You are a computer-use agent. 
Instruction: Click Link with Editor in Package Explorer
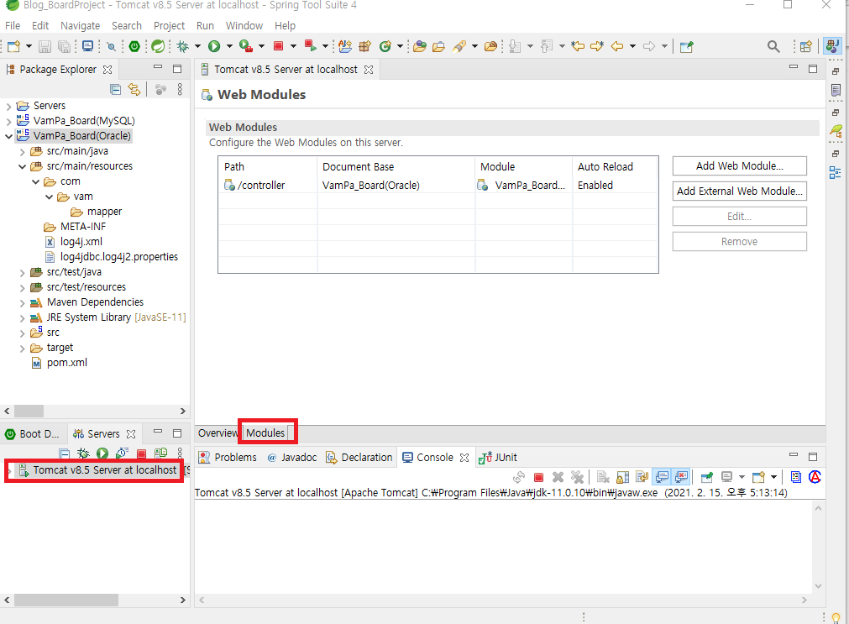[x=134, y=89]
